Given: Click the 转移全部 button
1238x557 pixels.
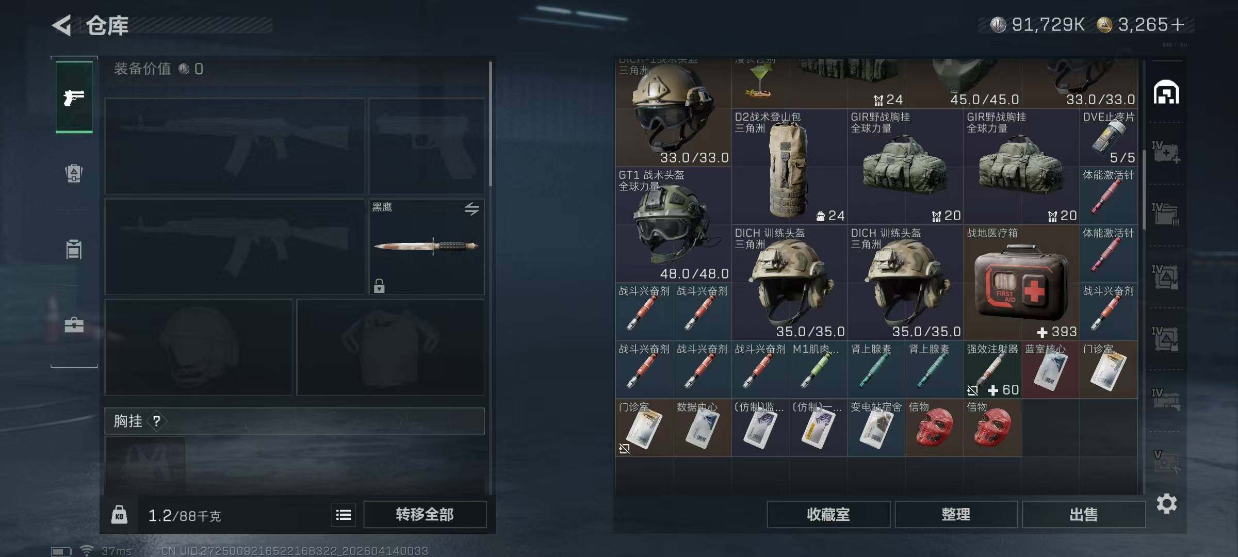Looking at the screenshot, I should [x=425, y=514].
